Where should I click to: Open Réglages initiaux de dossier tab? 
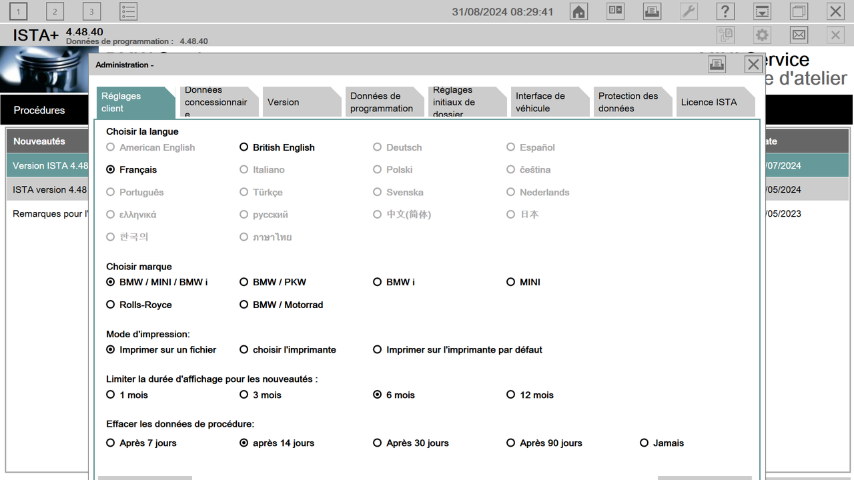tap(466, 102)
